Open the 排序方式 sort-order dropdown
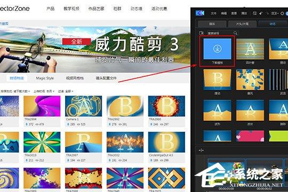 15,91
